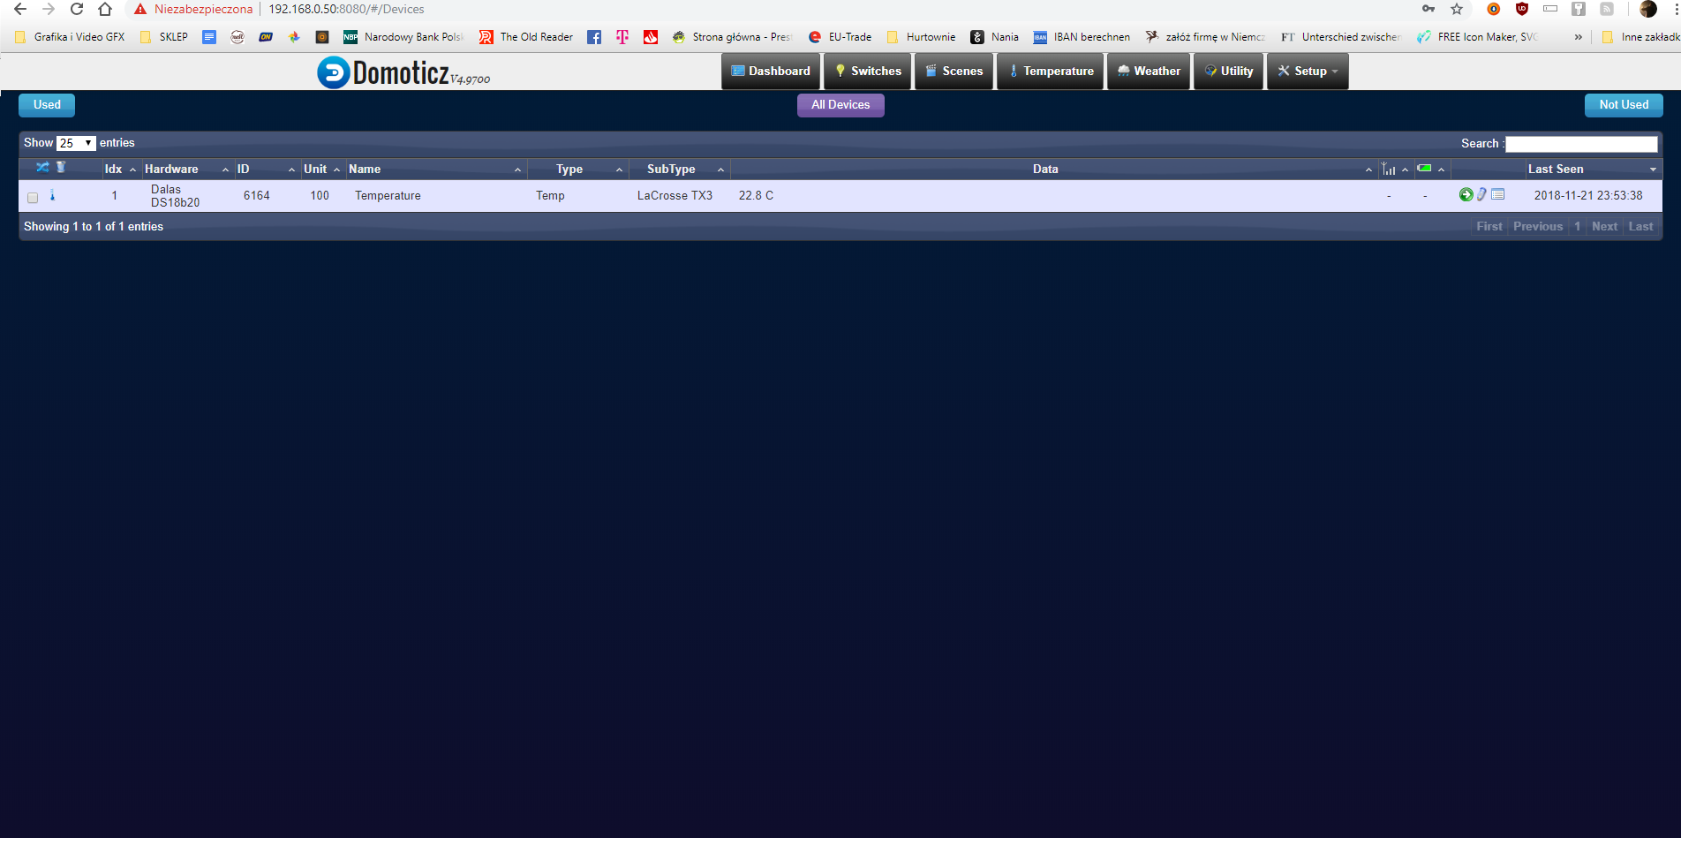Expand the Setup dropdown menu

click(1308, 72)
